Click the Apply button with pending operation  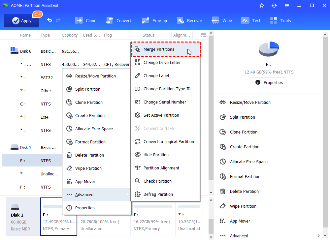[21, 20]
